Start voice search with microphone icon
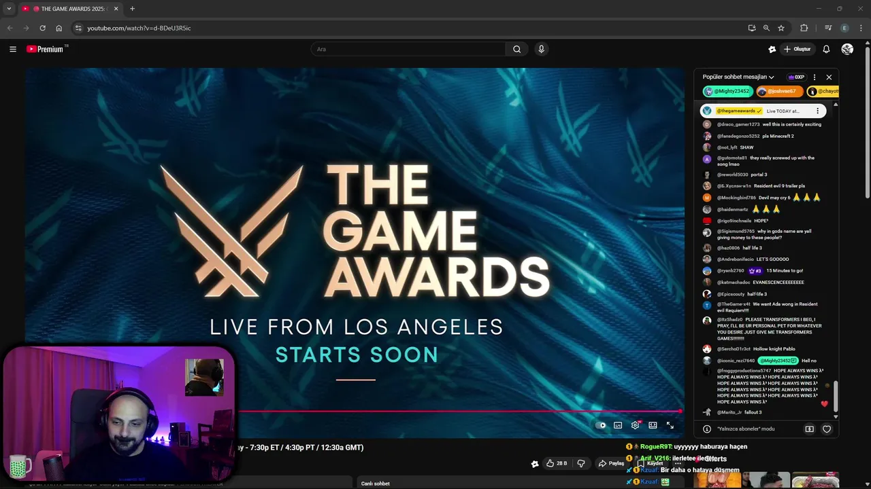Viewport: 871px width, 489px height. point(542,49)
